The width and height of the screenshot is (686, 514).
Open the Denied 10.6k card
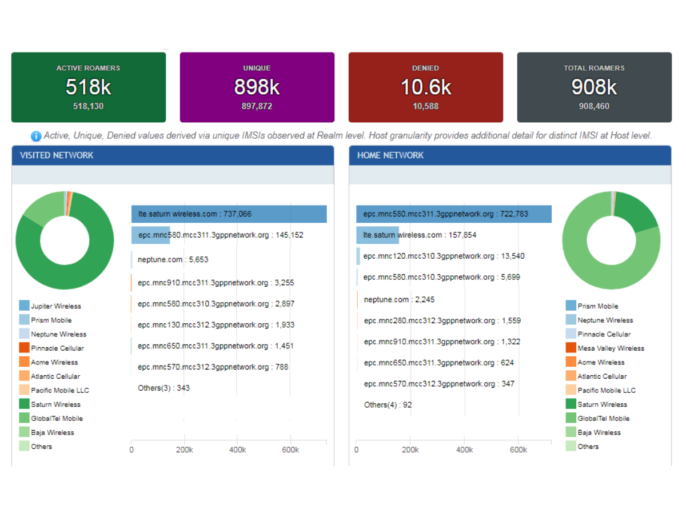[426, 87]
